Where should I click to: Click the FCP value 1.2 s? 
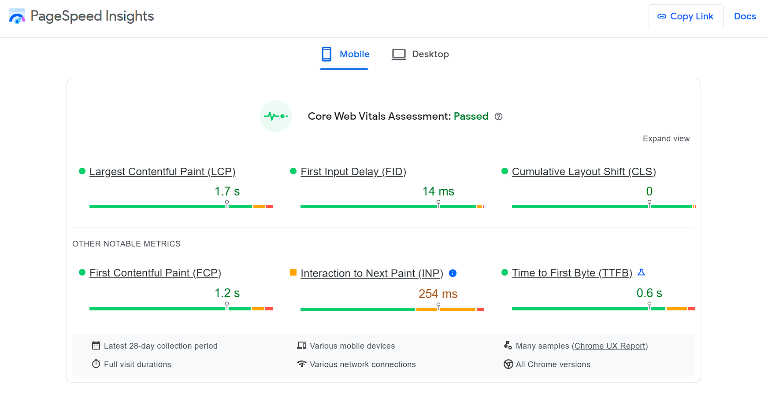pyautogui.click(x=227, y=293)
